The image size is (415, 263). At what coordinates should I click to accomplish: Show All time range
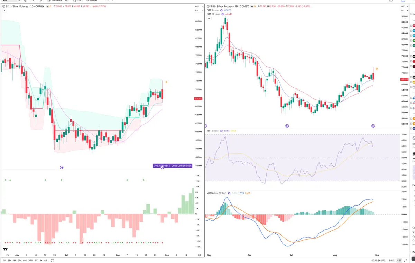(x=45, y=260)
